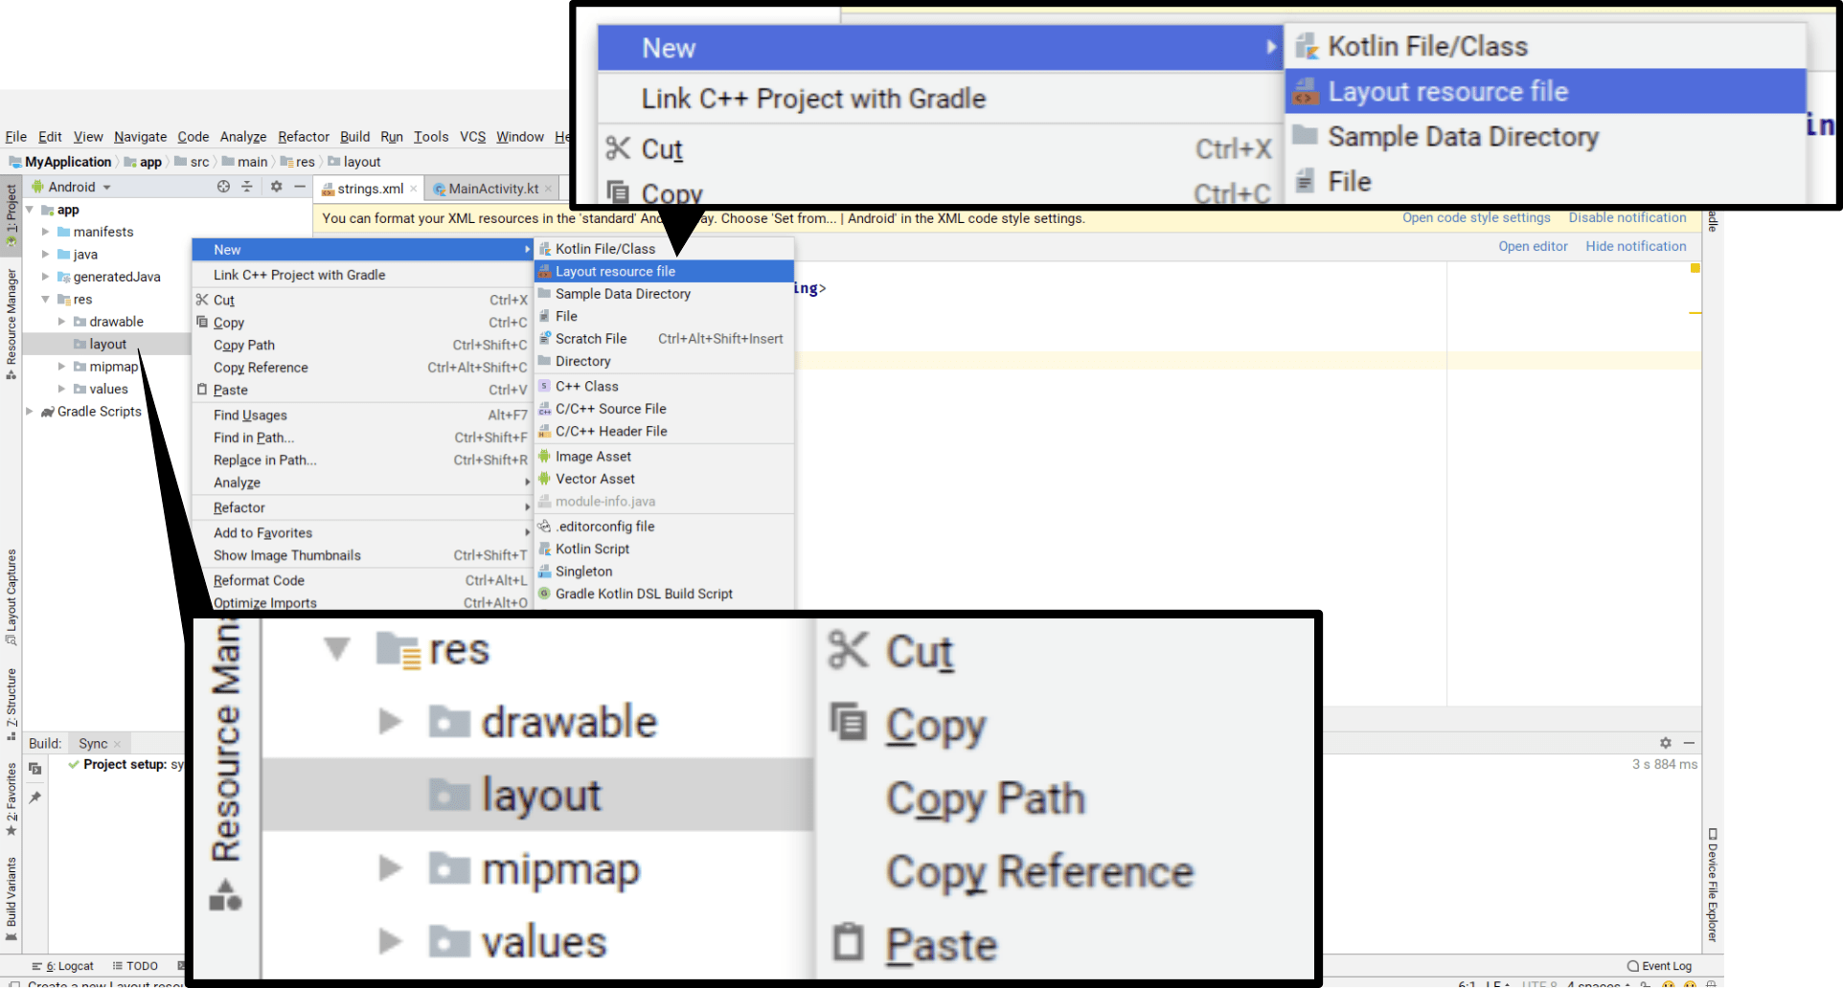Image resolution: width=1843 pixels, height=988 pixels.
Task: Switch to the MainActivity.kt editor tab
Action: (x=492, y=189)
